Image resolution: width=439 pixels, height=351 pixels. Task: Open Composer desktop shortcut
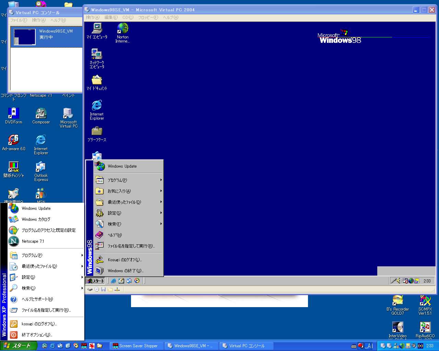(x=41, y=116)
